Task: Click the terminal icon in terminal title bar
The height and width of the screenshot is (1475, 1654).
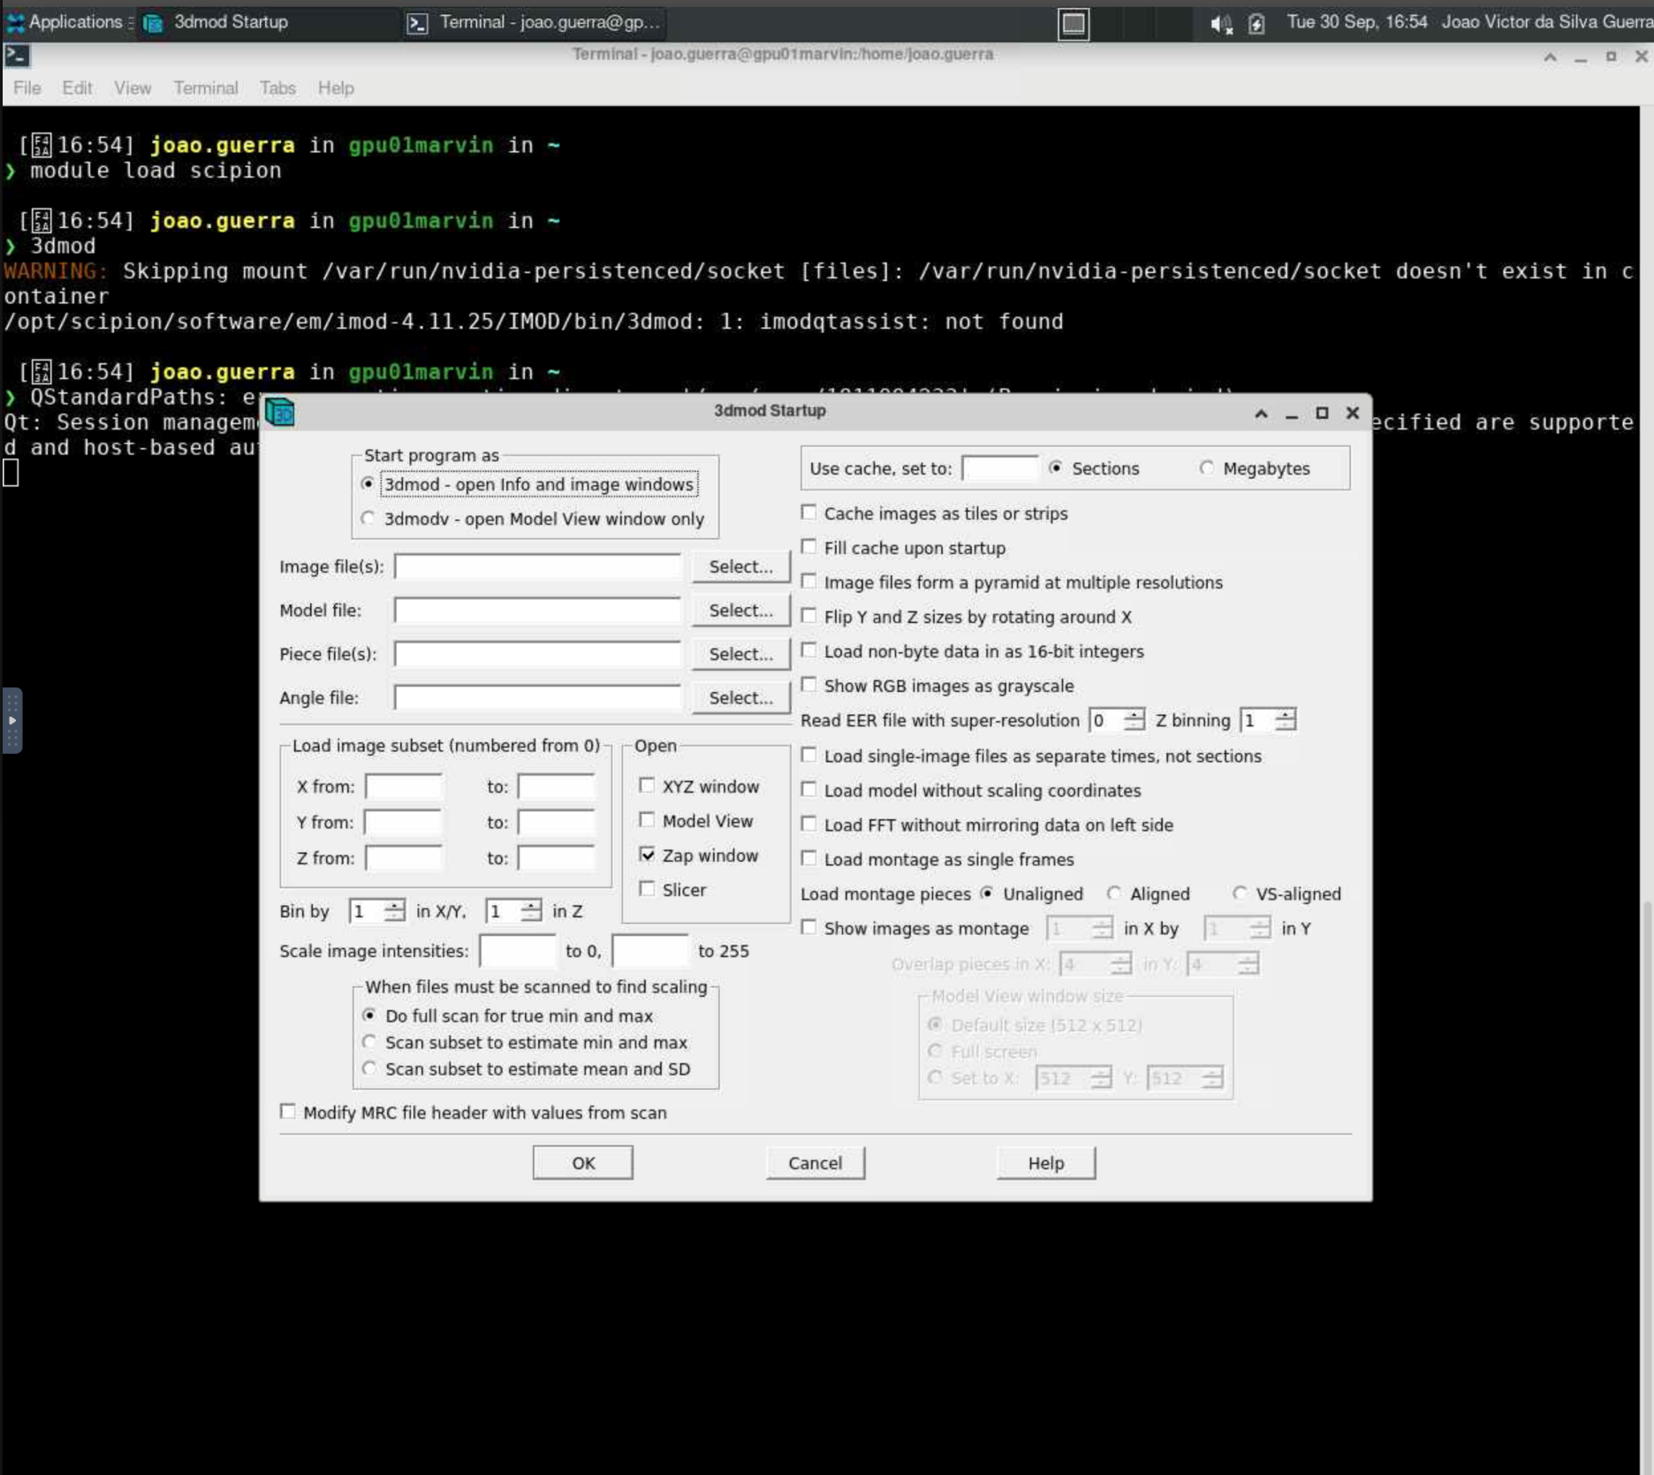Action: pyautogui.click(x=17, y=56)
